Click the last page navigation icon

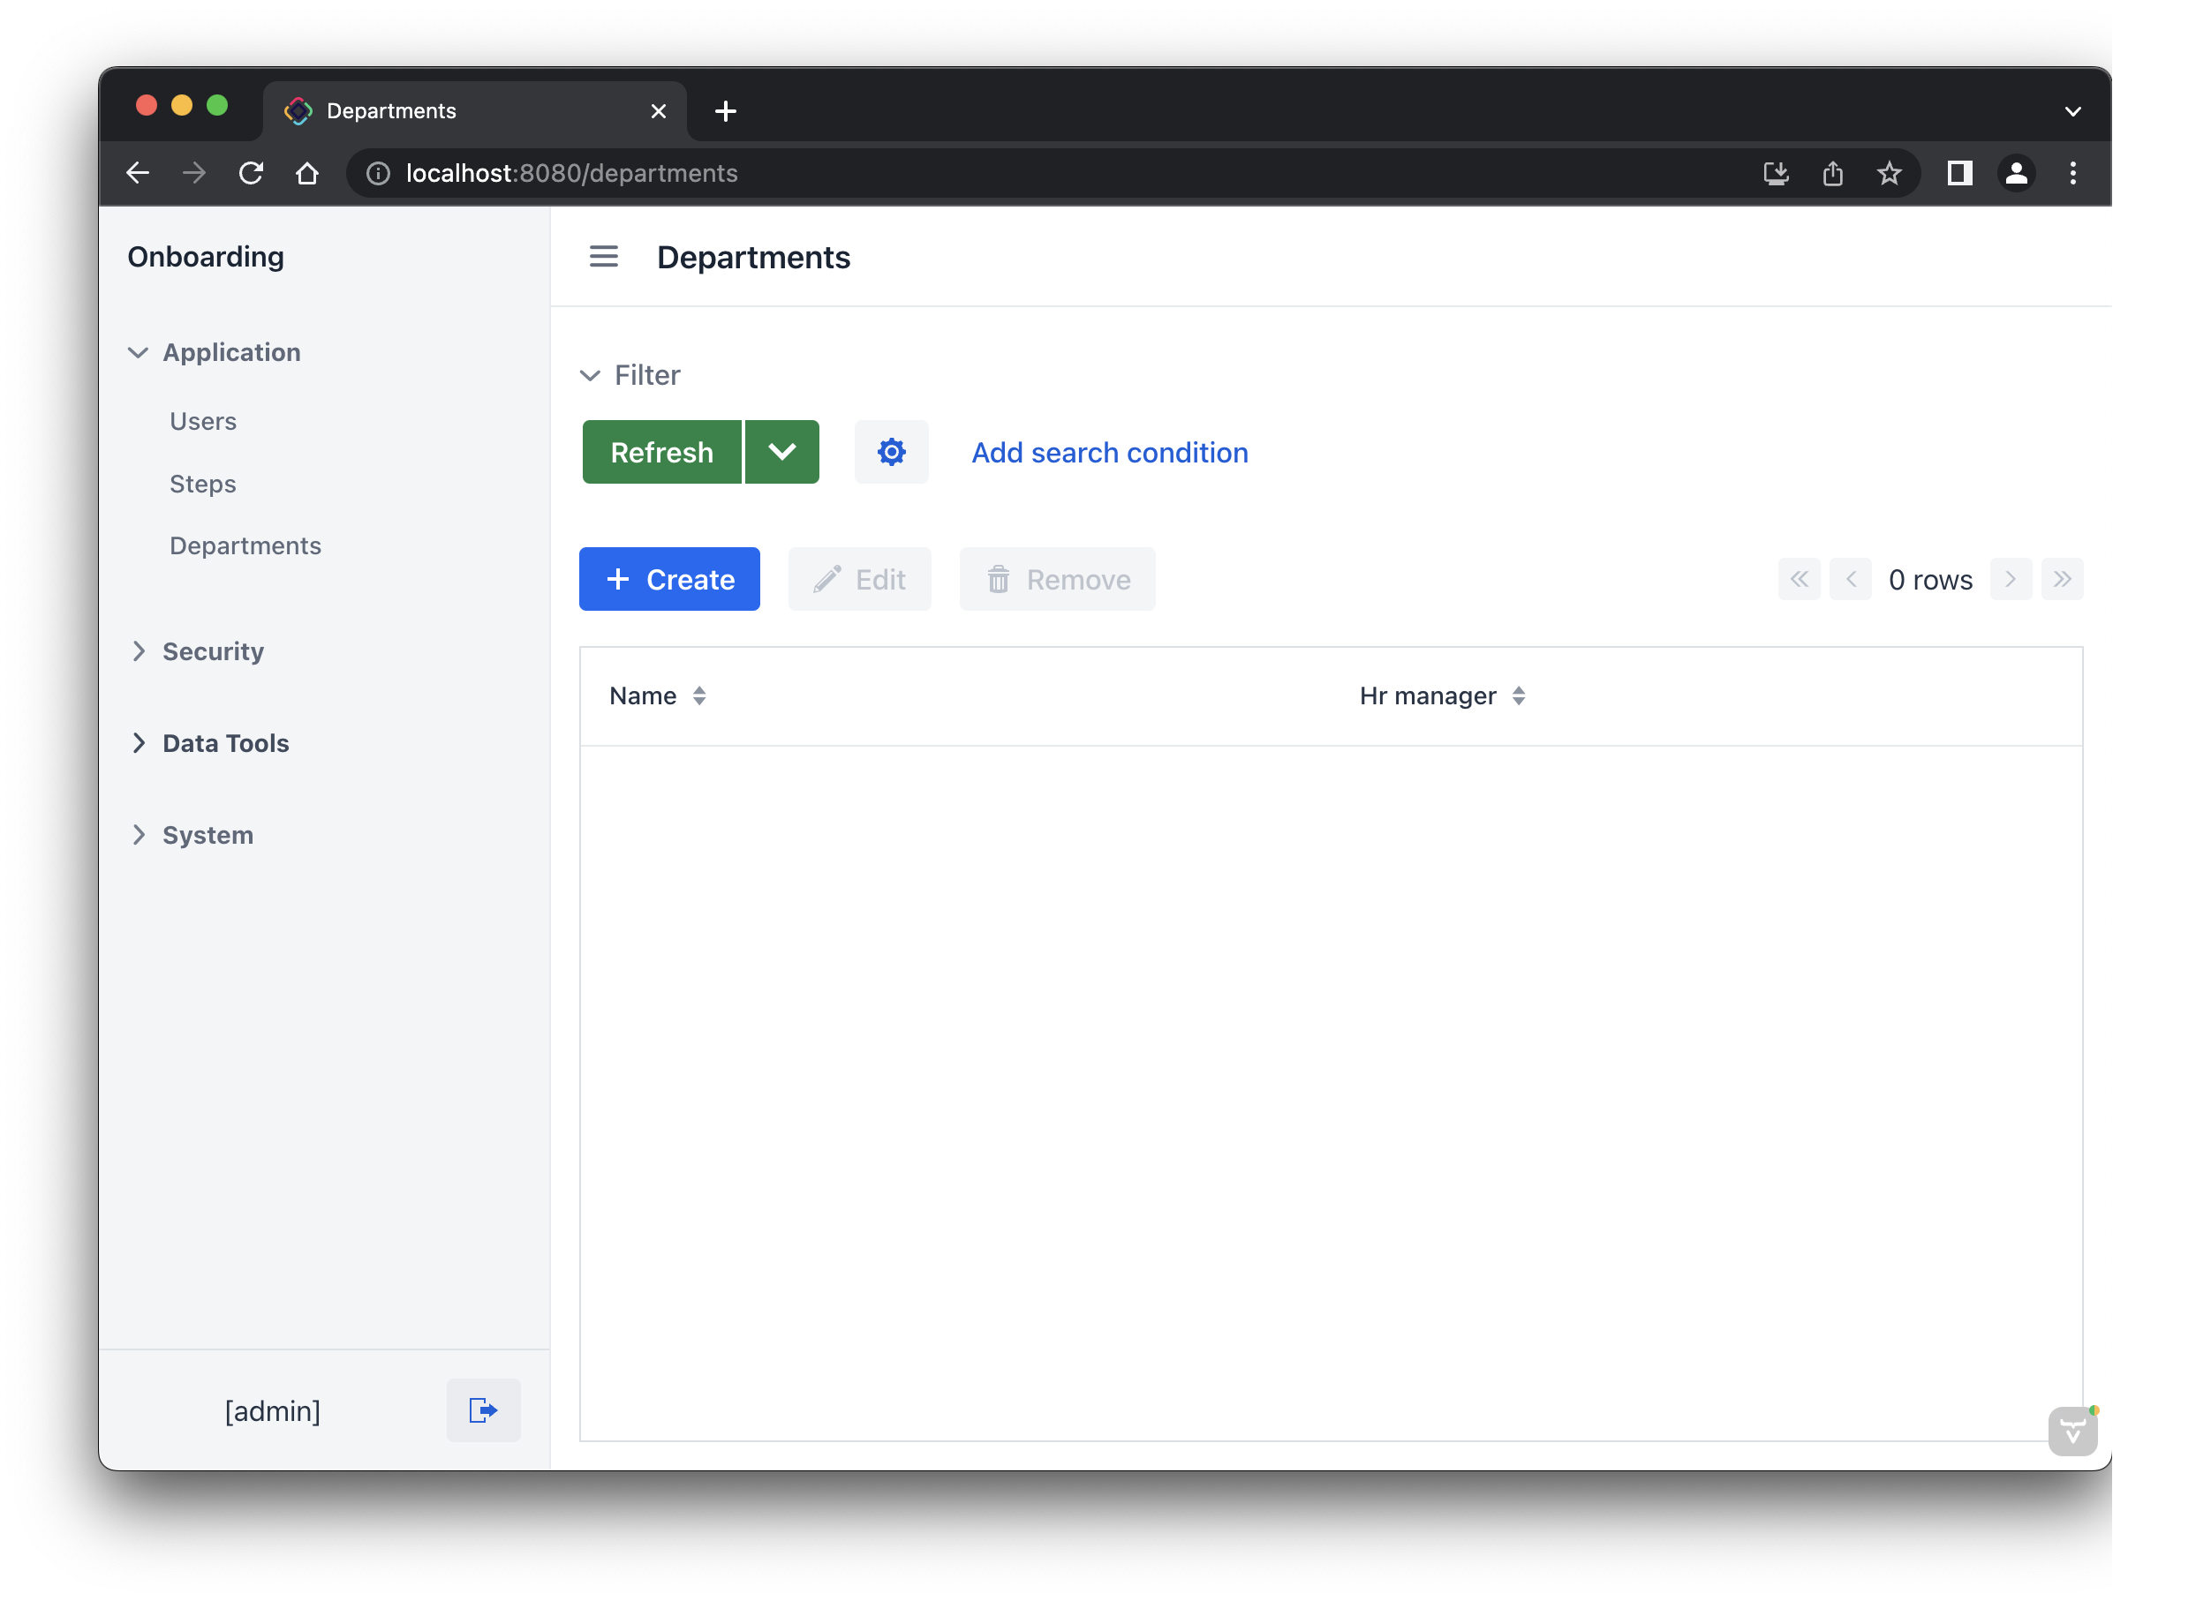point(2062,580)
